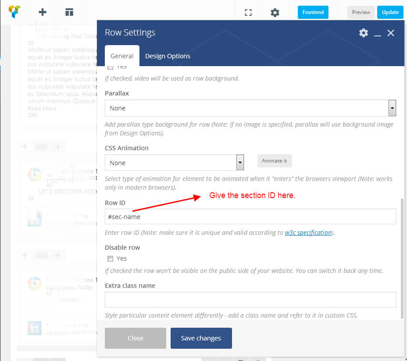The width and height of the screenshot is (407, 361).
Task: Add new element with plus icon
Action: coord(42,12)
